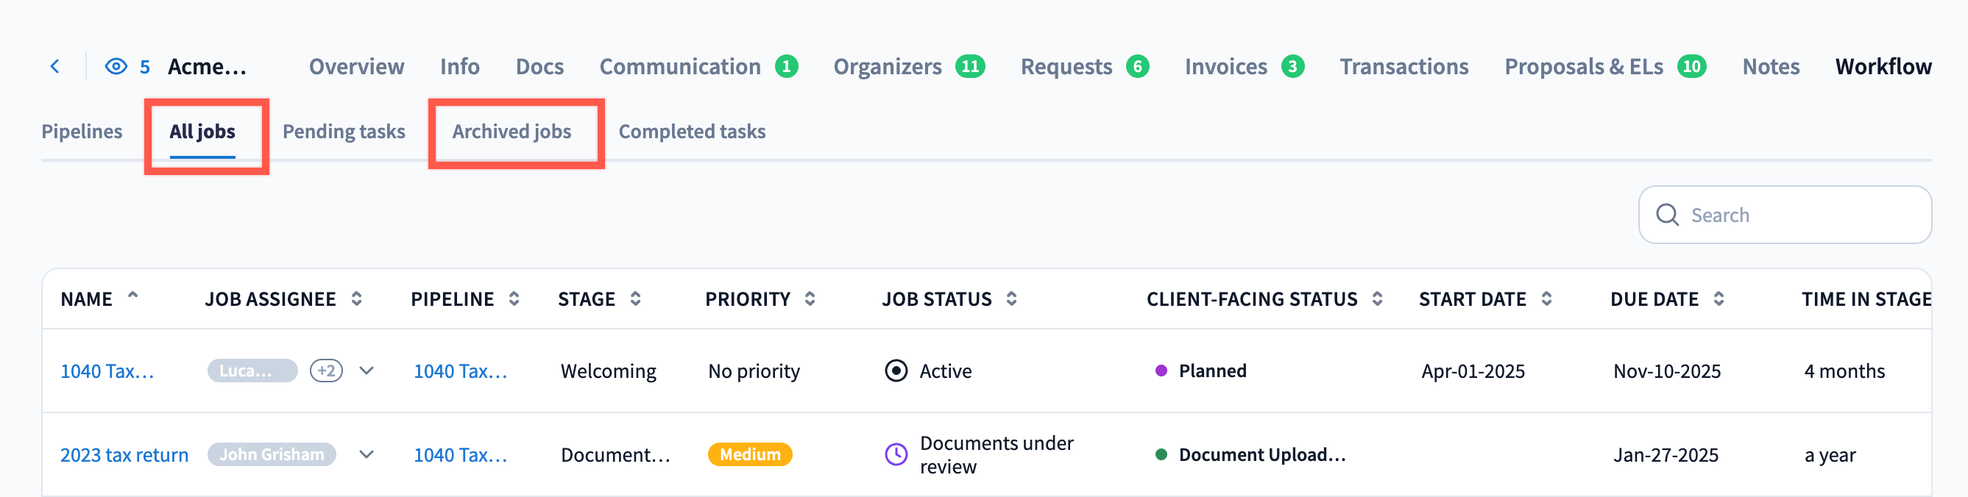Sort by Name column arrow
Screen dimensions: 1968x497
tap(133, 296)
